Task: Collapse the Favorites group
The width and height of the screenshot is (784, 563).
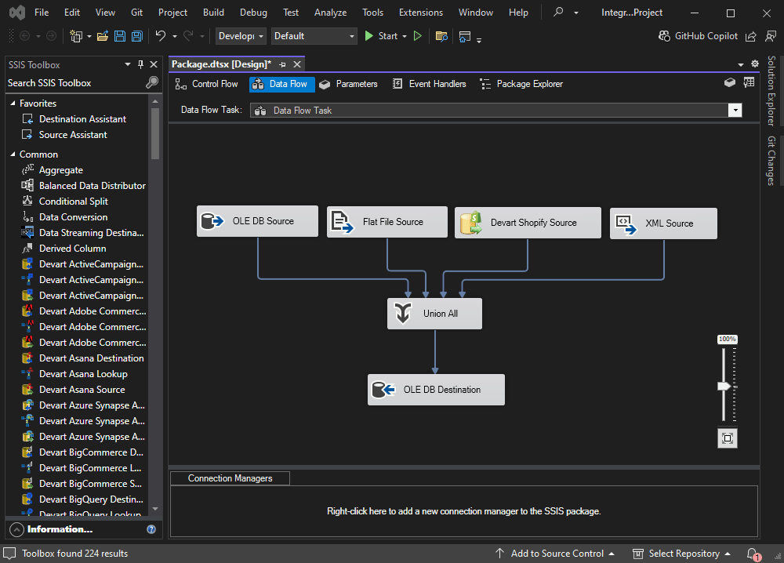Action: click(13, 103)
